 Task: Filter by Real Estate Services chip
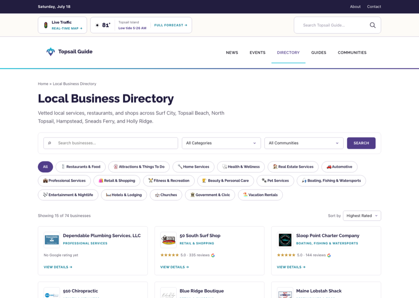[293, 167]
